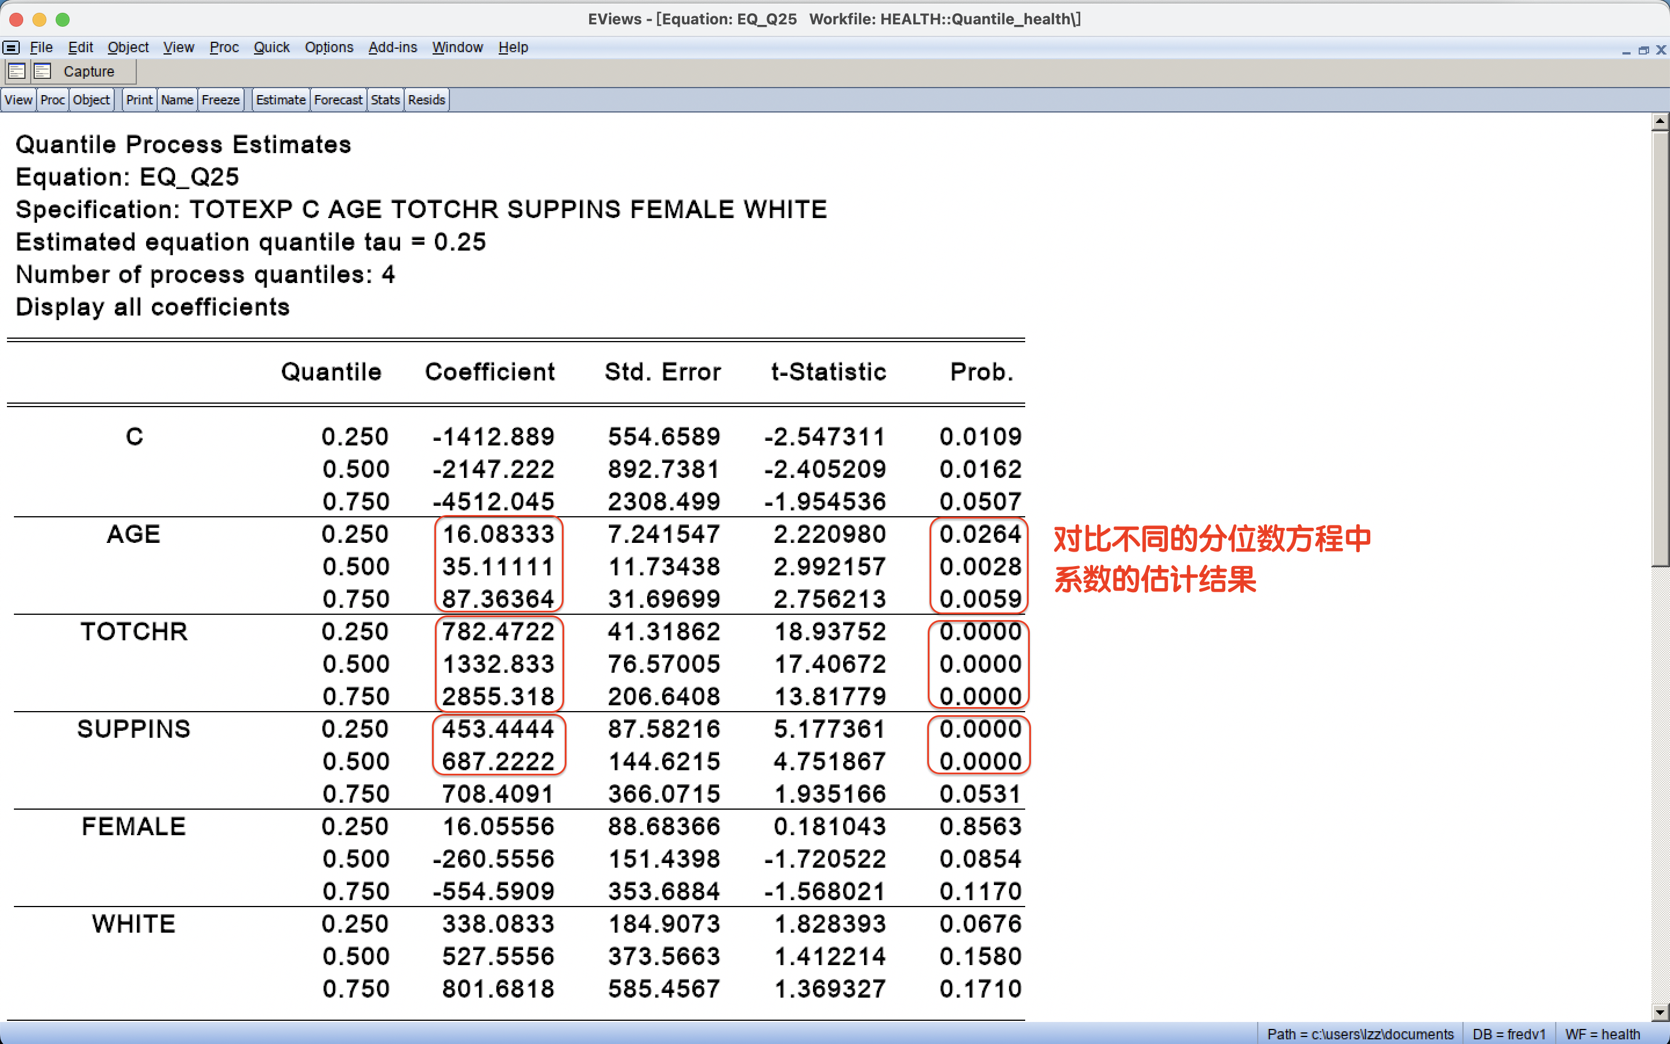1670x1044 pixels.
Task: Open the View dropdown in equation toolbar
Action: point(18,100)
